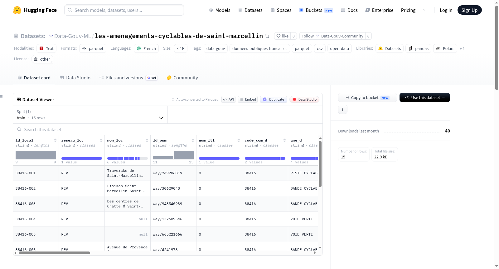Open the navigation overflow menu icon

(x=426, y=10)
